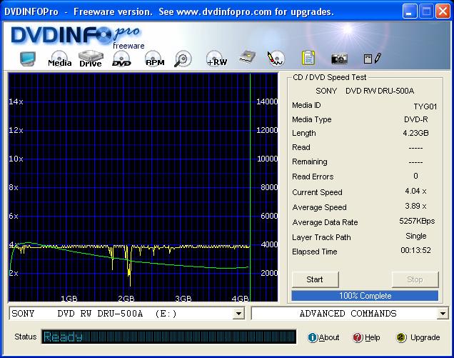Open the Upgrade link
The width and height of the screenshot is (454, 358).
pyautogui.click(x=425, y=337)
